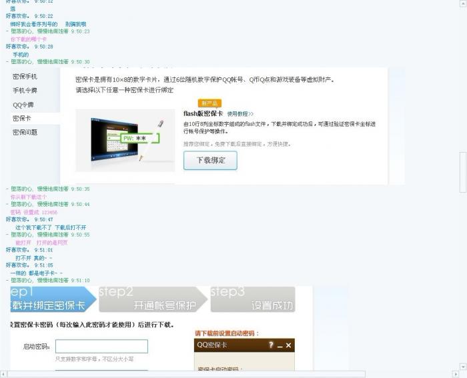
Task: Click the message header timestamped 9:51:10
Action: click(47, 281)
